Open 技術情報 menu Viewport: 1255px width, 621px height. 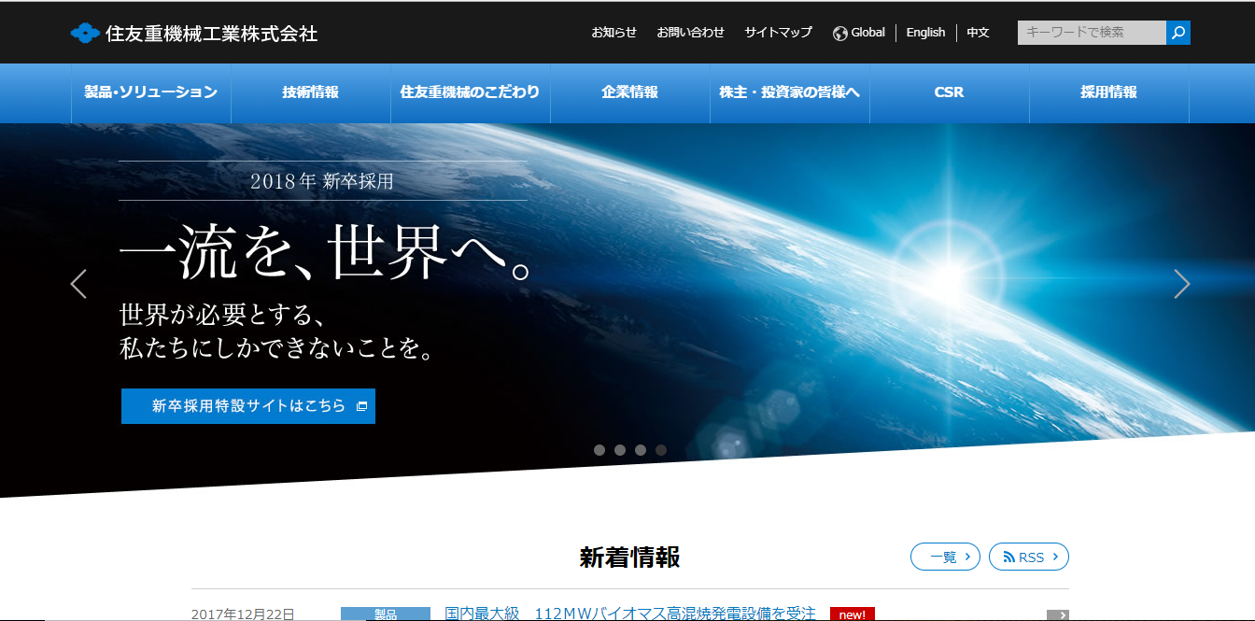[x=311, y=92]
